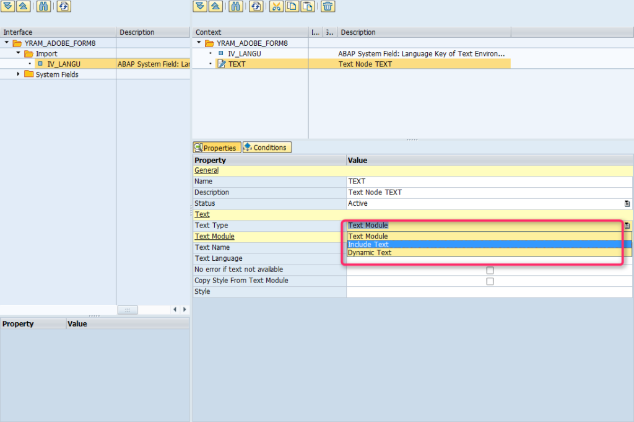
Task: Click Refresh icon in Context toolbar
Action: (256, 6)
